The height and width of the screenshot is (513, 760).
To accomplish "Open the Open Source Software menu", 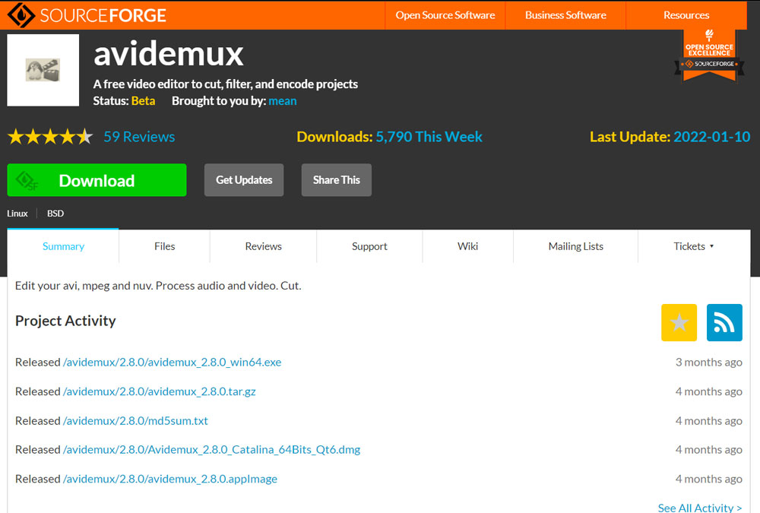I will pos(445,15).
